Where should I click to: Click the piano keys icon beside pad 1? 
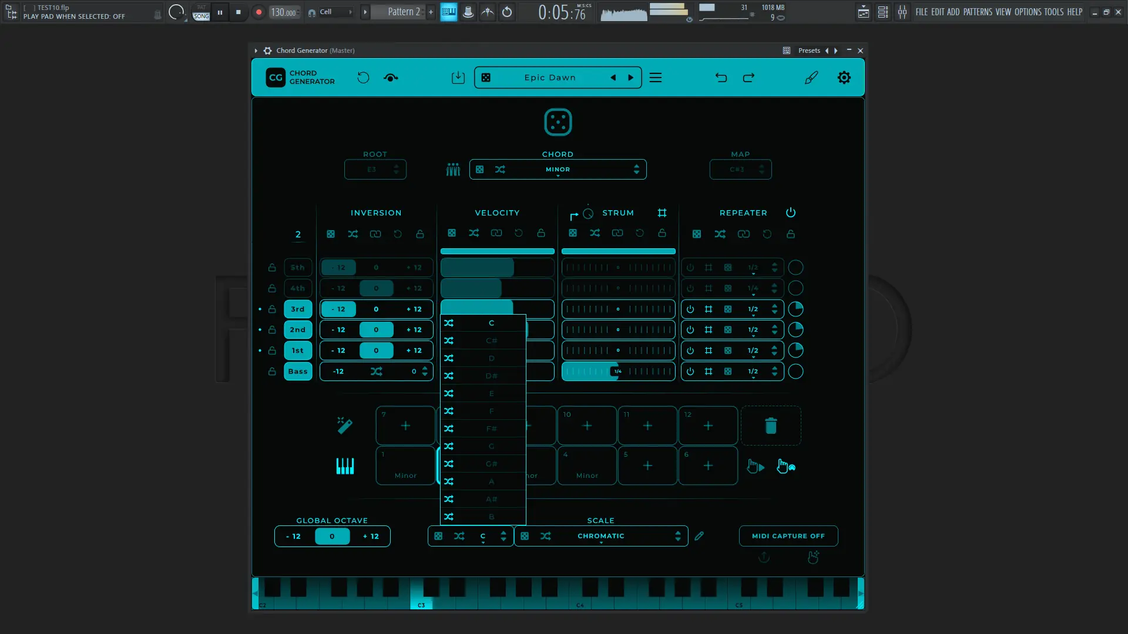(345, 466)
